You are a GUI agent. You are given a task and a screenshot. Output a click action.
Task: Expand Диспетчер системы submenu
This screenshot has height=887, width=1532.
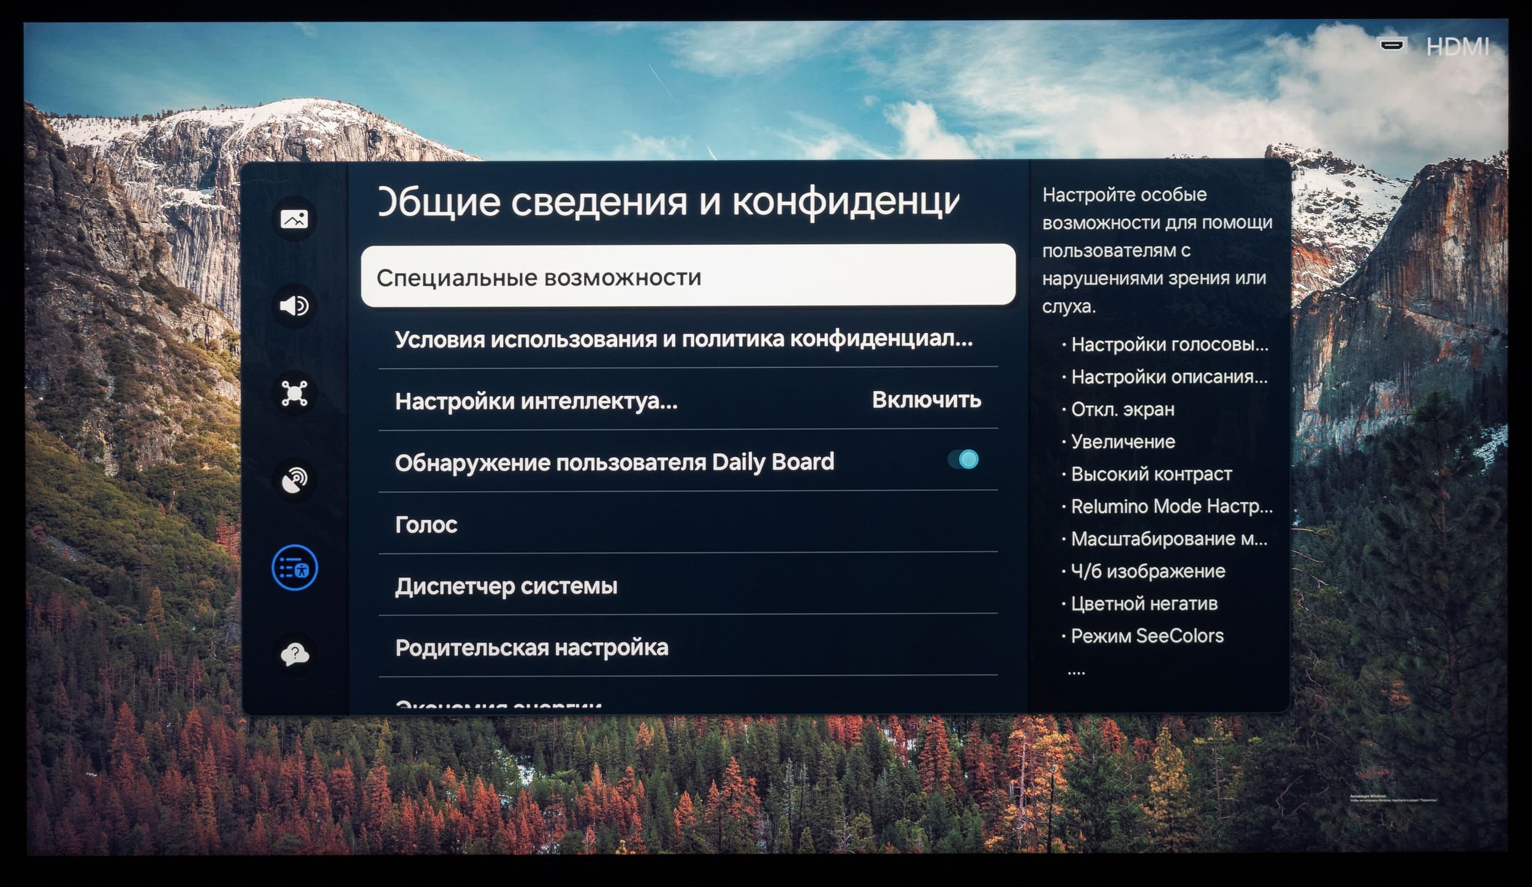pyautogui.click(x=506, y=586)
